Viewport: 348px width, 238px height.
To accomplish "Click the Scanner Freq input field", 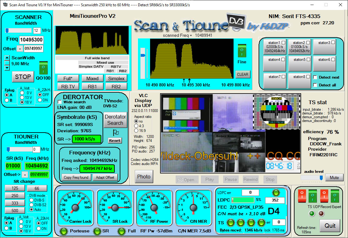I will tap(31, 40).
